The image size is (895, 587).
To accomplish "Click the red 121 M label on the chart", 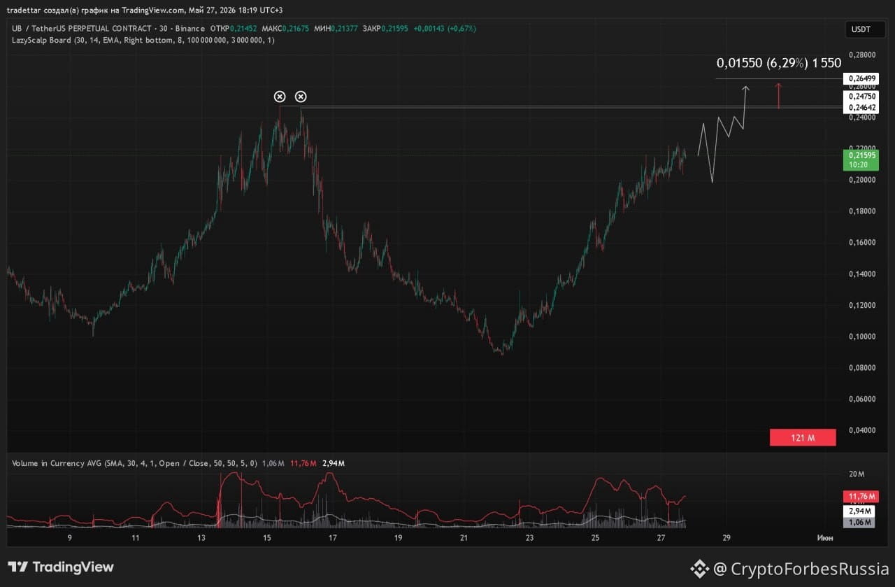I will point(803,438).
